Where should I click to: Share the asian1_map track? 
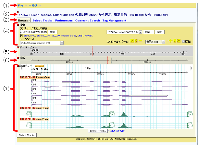pos(26,108)
